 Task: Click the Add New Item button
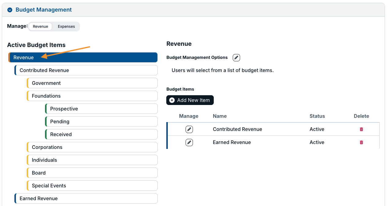(190, 100)
